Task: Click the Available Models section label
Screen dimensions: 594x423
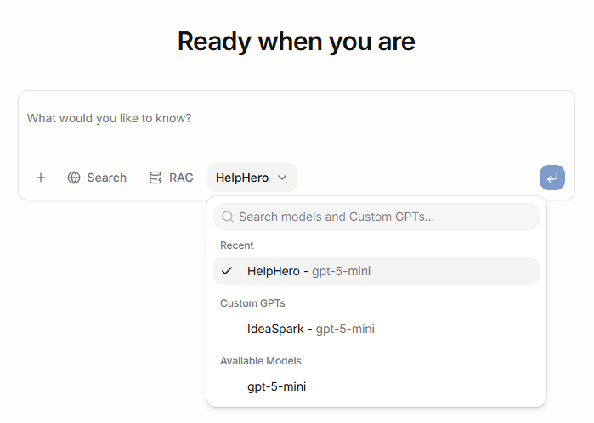Action: point(261,361)
